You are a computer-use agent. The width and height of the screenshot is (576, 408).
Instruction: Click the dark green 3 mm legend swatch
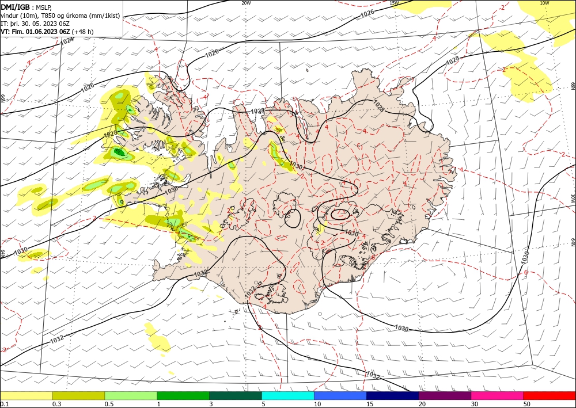pyautogui.click(x=236, y=395)
